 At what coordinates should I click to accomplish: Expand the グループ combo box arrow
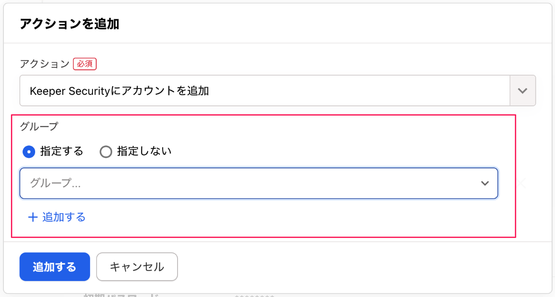click(x=485, y=183)
